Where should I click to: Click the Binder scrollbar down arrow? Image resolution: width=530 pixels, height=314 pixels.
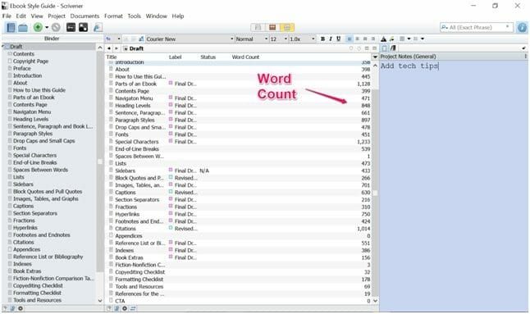coord(100,301)
